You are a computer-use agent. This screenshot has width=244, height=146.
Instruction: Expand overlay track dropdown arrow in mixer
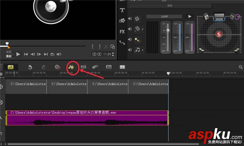click(142, 29)
